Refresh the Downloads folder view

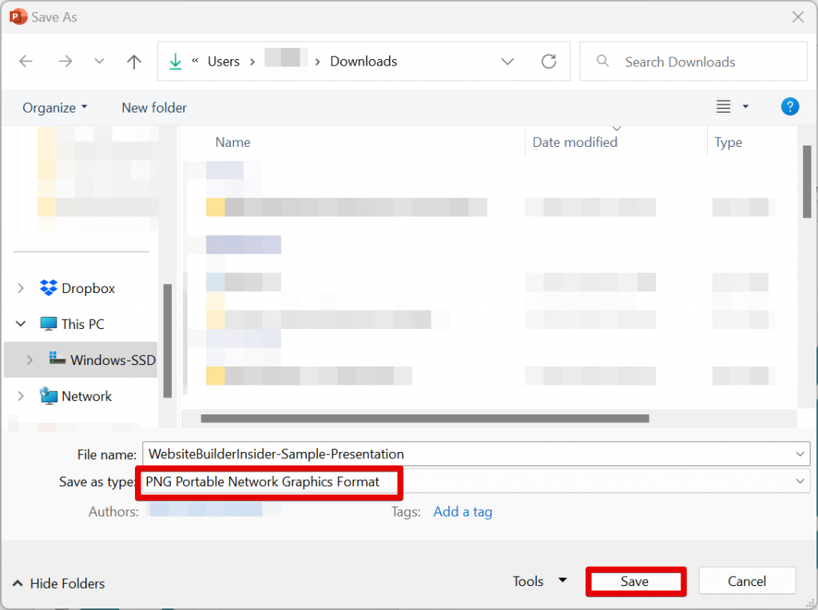click(549, 61)
